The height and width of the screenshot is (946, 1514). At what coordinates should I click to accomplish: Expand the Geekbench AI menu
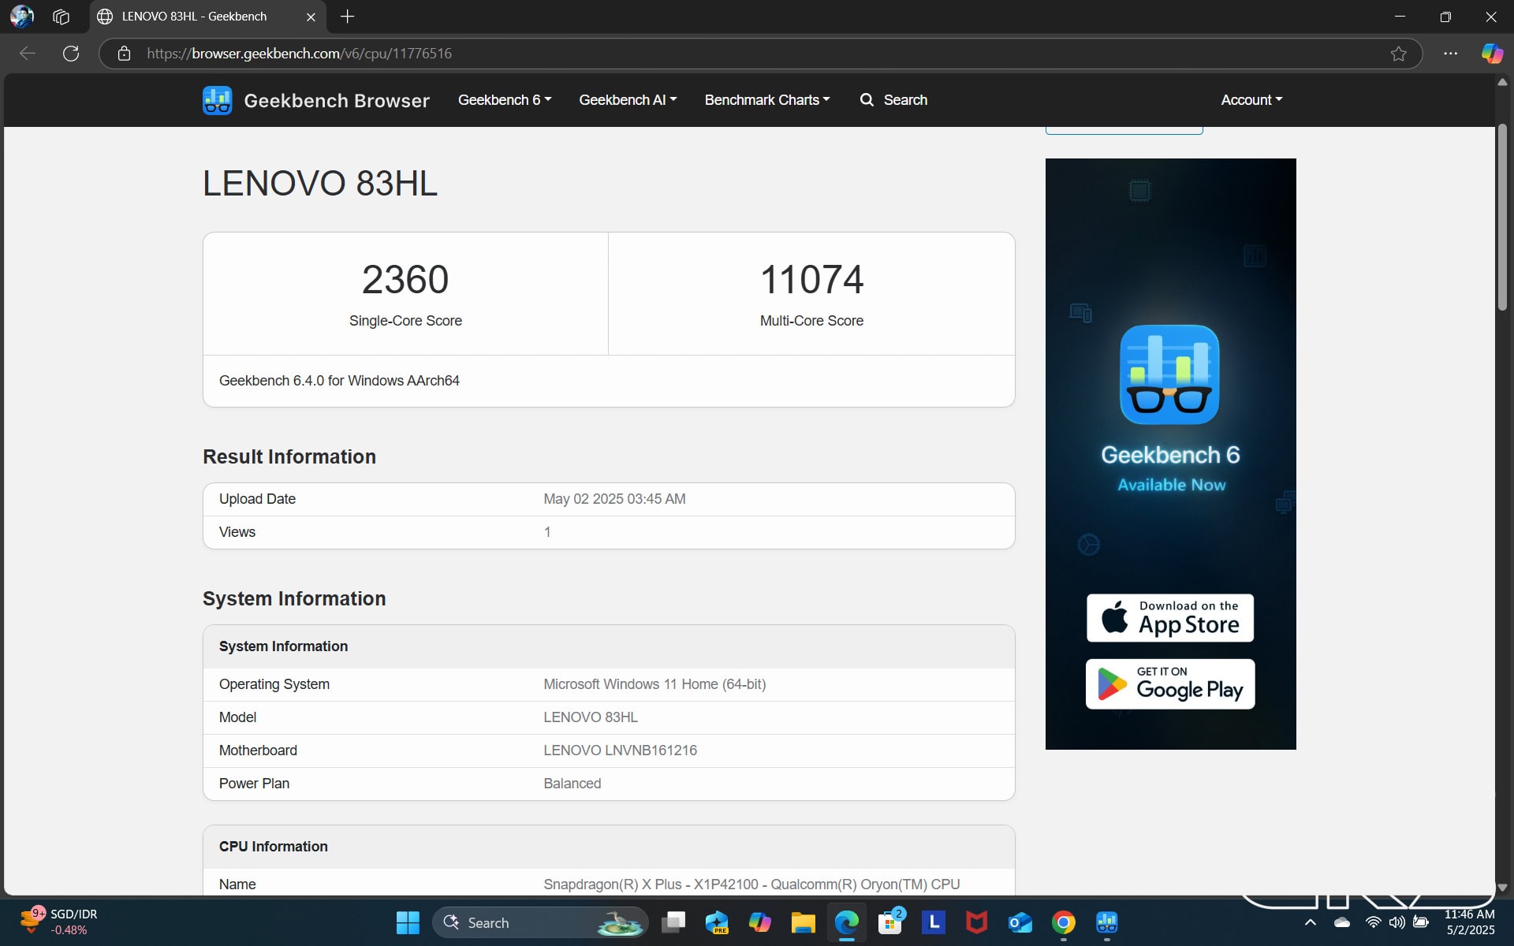[628, 100]
